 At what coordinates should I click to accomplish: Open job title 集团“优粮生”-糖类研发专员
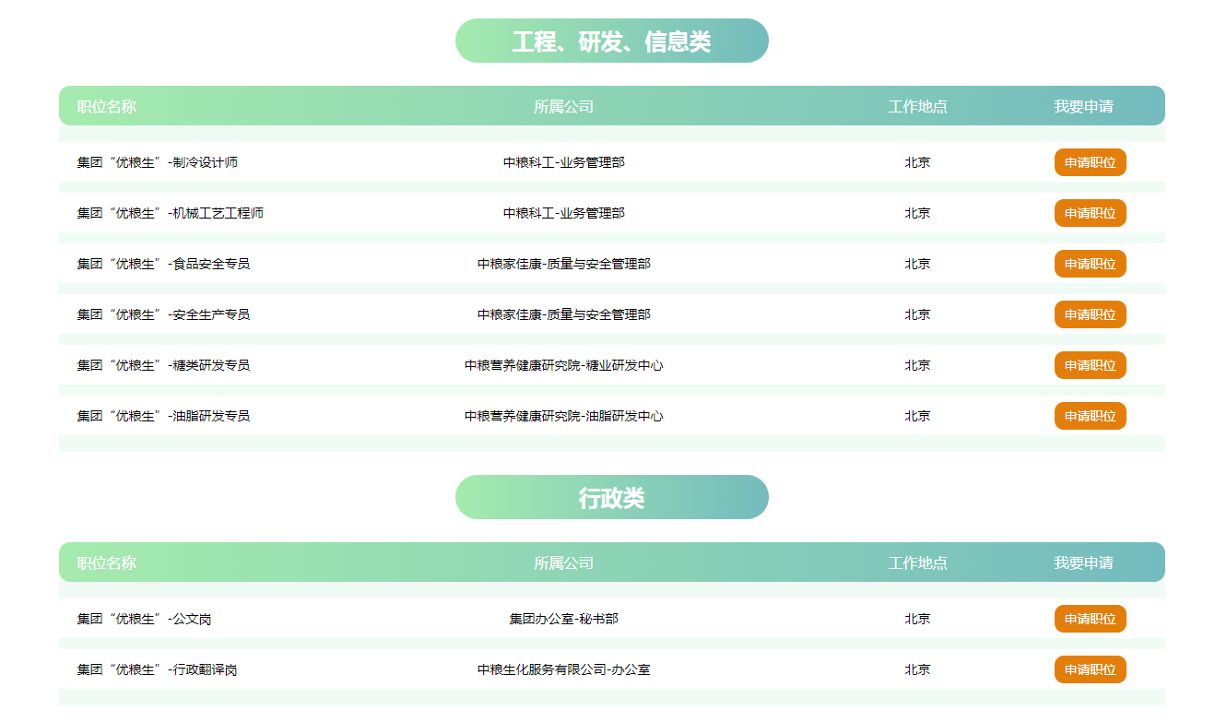click(x=164, y=365)
